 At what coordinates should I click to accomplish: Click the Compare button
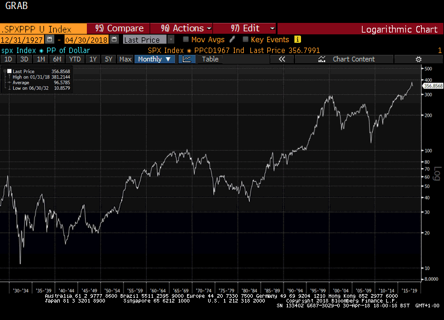[119, 28]
